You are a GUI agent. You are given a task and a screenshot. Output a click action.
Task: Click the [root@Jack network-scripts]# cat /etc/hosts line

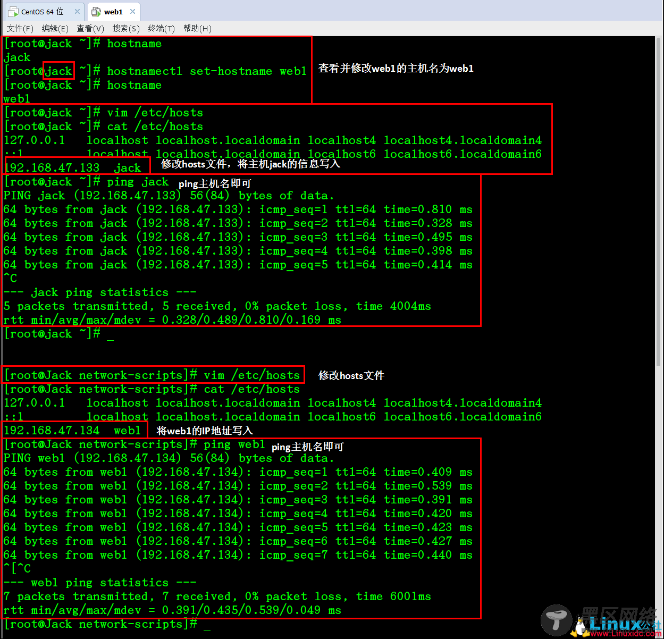(x=152, y=389)
